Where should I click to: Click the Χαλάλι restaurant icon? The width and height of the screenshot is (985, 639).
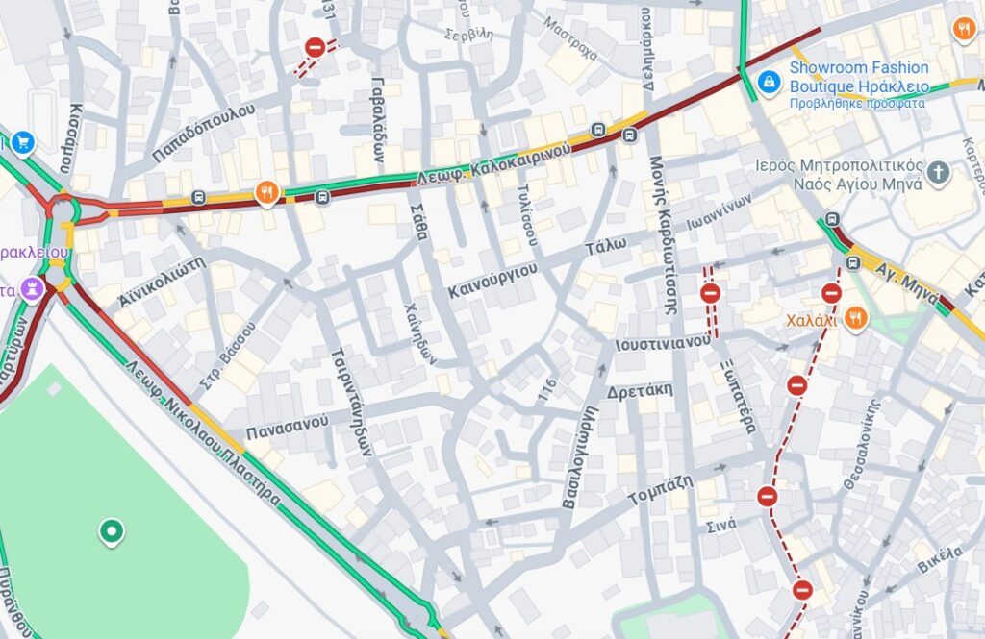pos(855,319)
